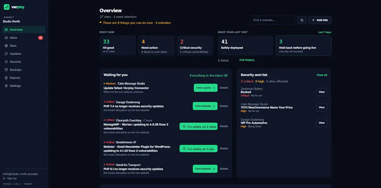This screenshot has height=188, width=381.
Task: Click 'There are 6 things you can do now' notice
Action: tap(135, 23)
